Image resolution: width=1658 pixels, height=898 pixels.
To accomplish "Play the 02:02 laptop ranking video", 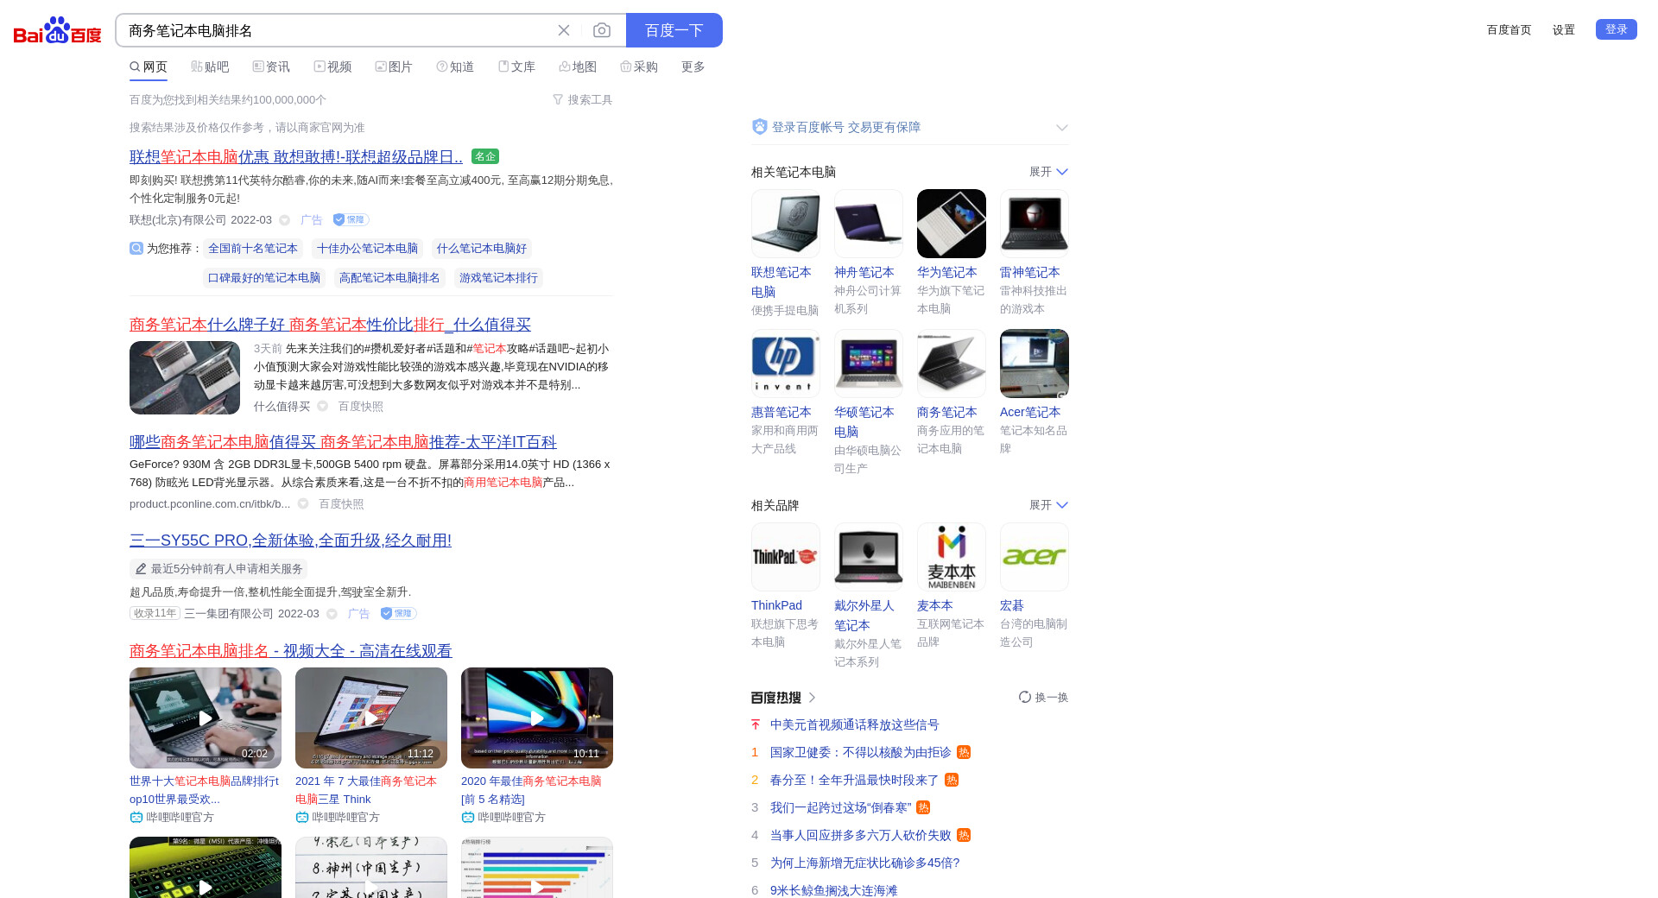I will tap(206, 718).
